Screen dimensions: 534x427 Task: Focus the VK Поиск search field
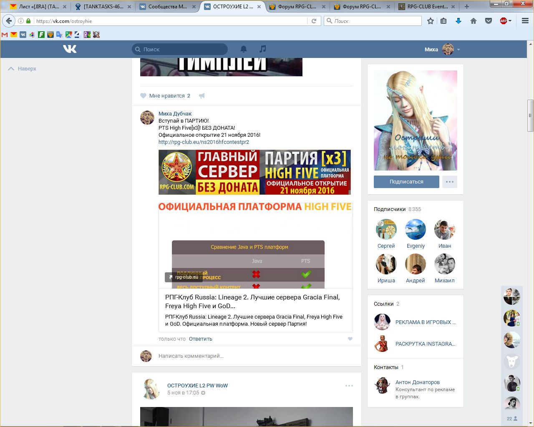(x=180, y=49)
